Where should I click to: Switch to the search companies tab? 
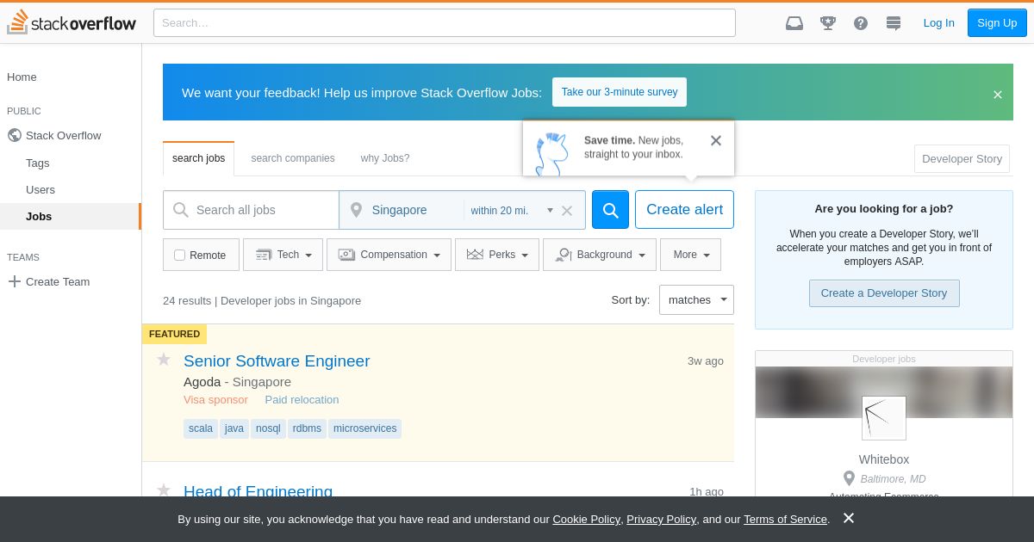tap(293, 158)
